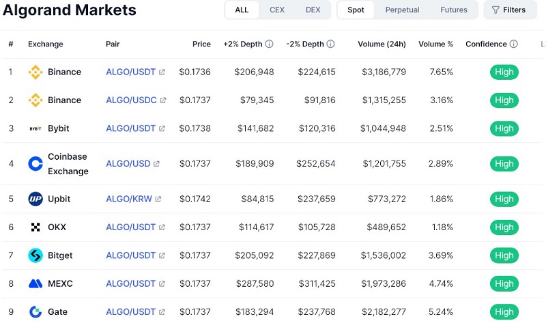Click the Bitget logo icon
The image size is (546, 323).
point(35,255)
